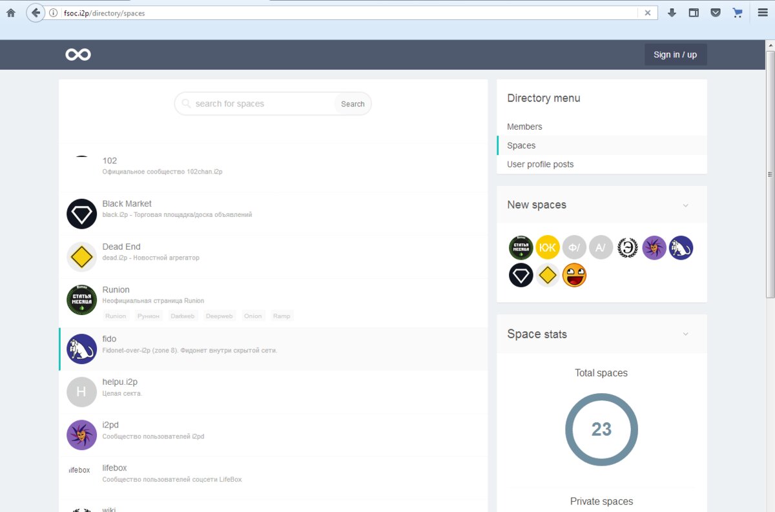Open purple i2pd mask icon in New spaces
Viewport: 775px width, 512px height.
tap(654, 248)
